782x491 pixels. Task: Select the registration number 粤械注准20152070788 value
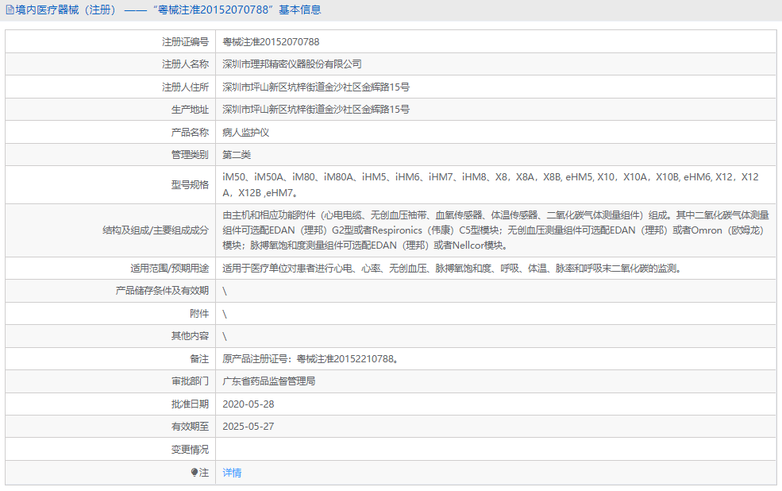pyautogui.click(x=271, y=41)
